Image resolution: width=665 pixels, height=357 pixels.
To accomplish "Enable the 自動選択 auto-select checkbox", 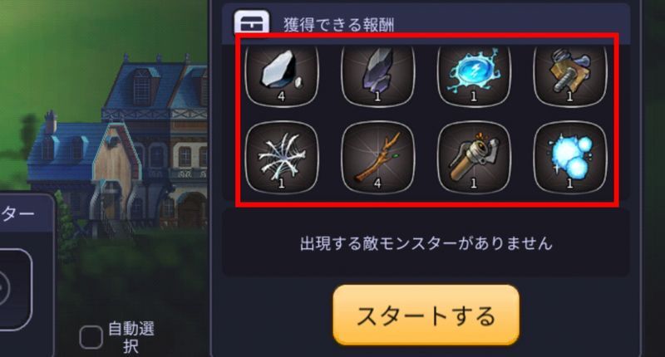I will 91,337.
